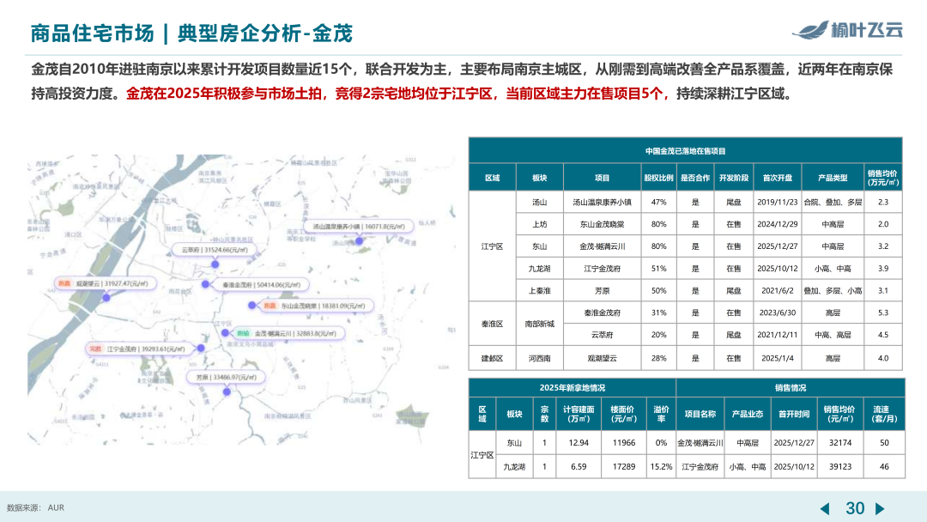Select map marker dot beside 金茂·樾满云川 label

point(225,333)
